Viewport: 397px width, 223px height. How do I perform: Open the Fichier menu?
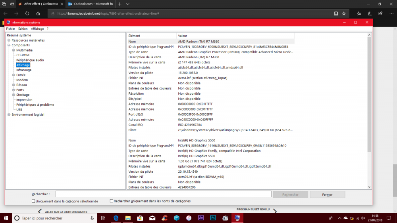tap(10, 29)
